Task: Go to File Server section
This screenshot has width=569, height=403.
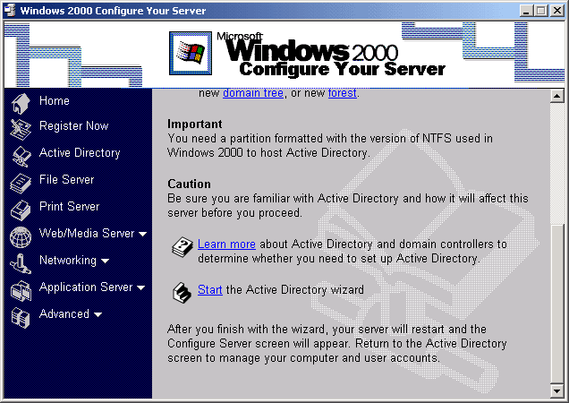Action: (x=66, y=179)
